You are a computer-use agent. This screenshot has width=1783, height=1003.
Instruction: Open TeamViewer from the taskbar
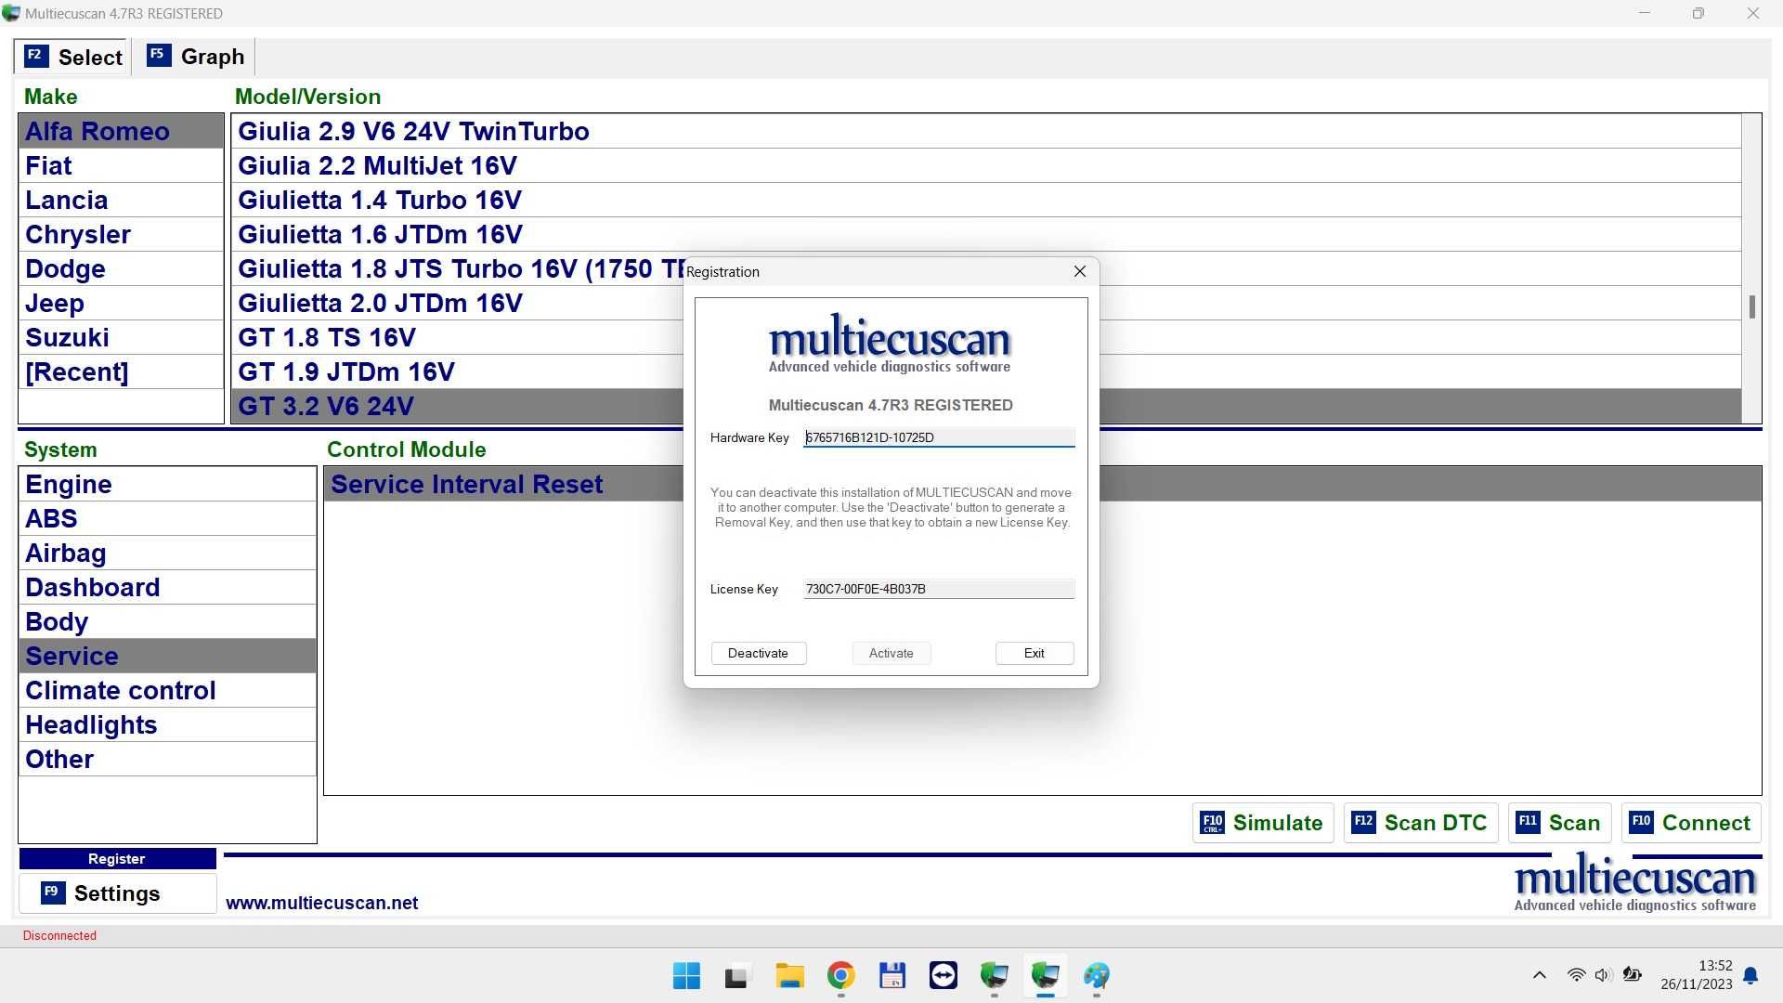coord(944,976)
